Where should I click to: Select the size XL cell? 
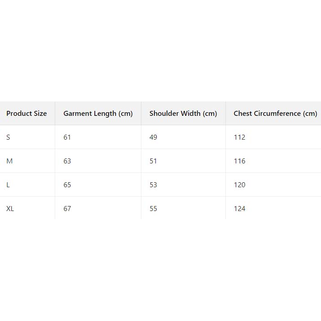10,209
